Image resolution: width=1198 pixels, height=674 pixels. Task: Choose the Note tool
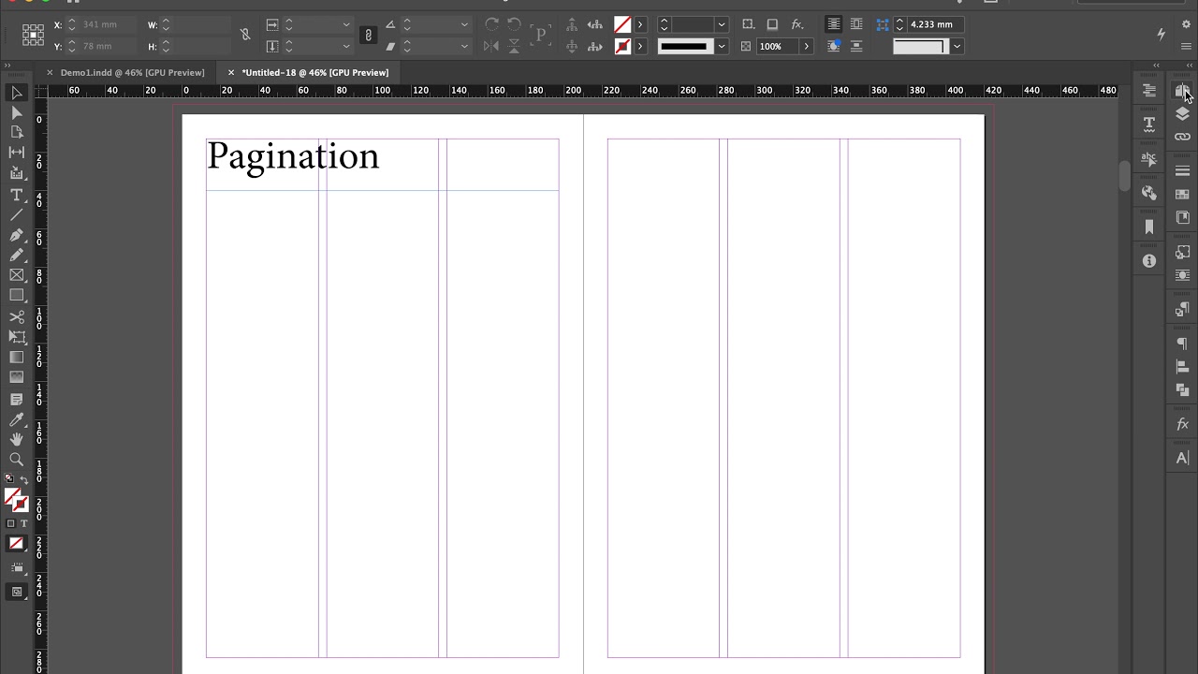pyautogui.click(x=16, y=400)
